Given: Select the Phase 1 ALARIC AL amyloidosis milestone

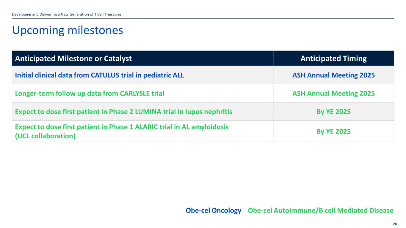Looking at the screenshot, I should [122, 127].
